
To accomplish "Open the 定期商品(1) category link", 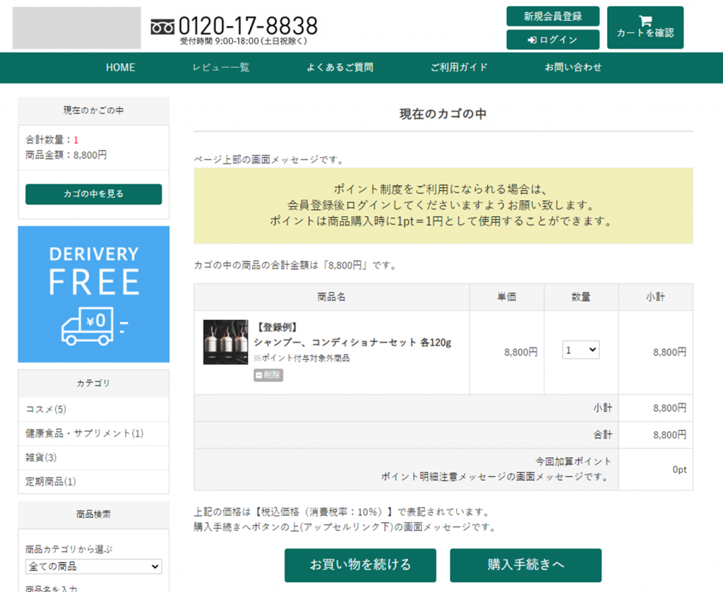I will (50, 482).
